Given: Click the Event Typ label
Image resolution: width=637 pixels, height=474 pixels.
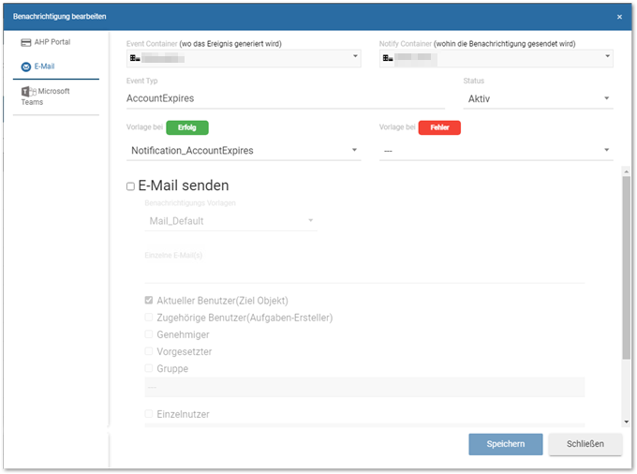Looking at the screenshot, I should pyautogui.click(x=141, y=81).
